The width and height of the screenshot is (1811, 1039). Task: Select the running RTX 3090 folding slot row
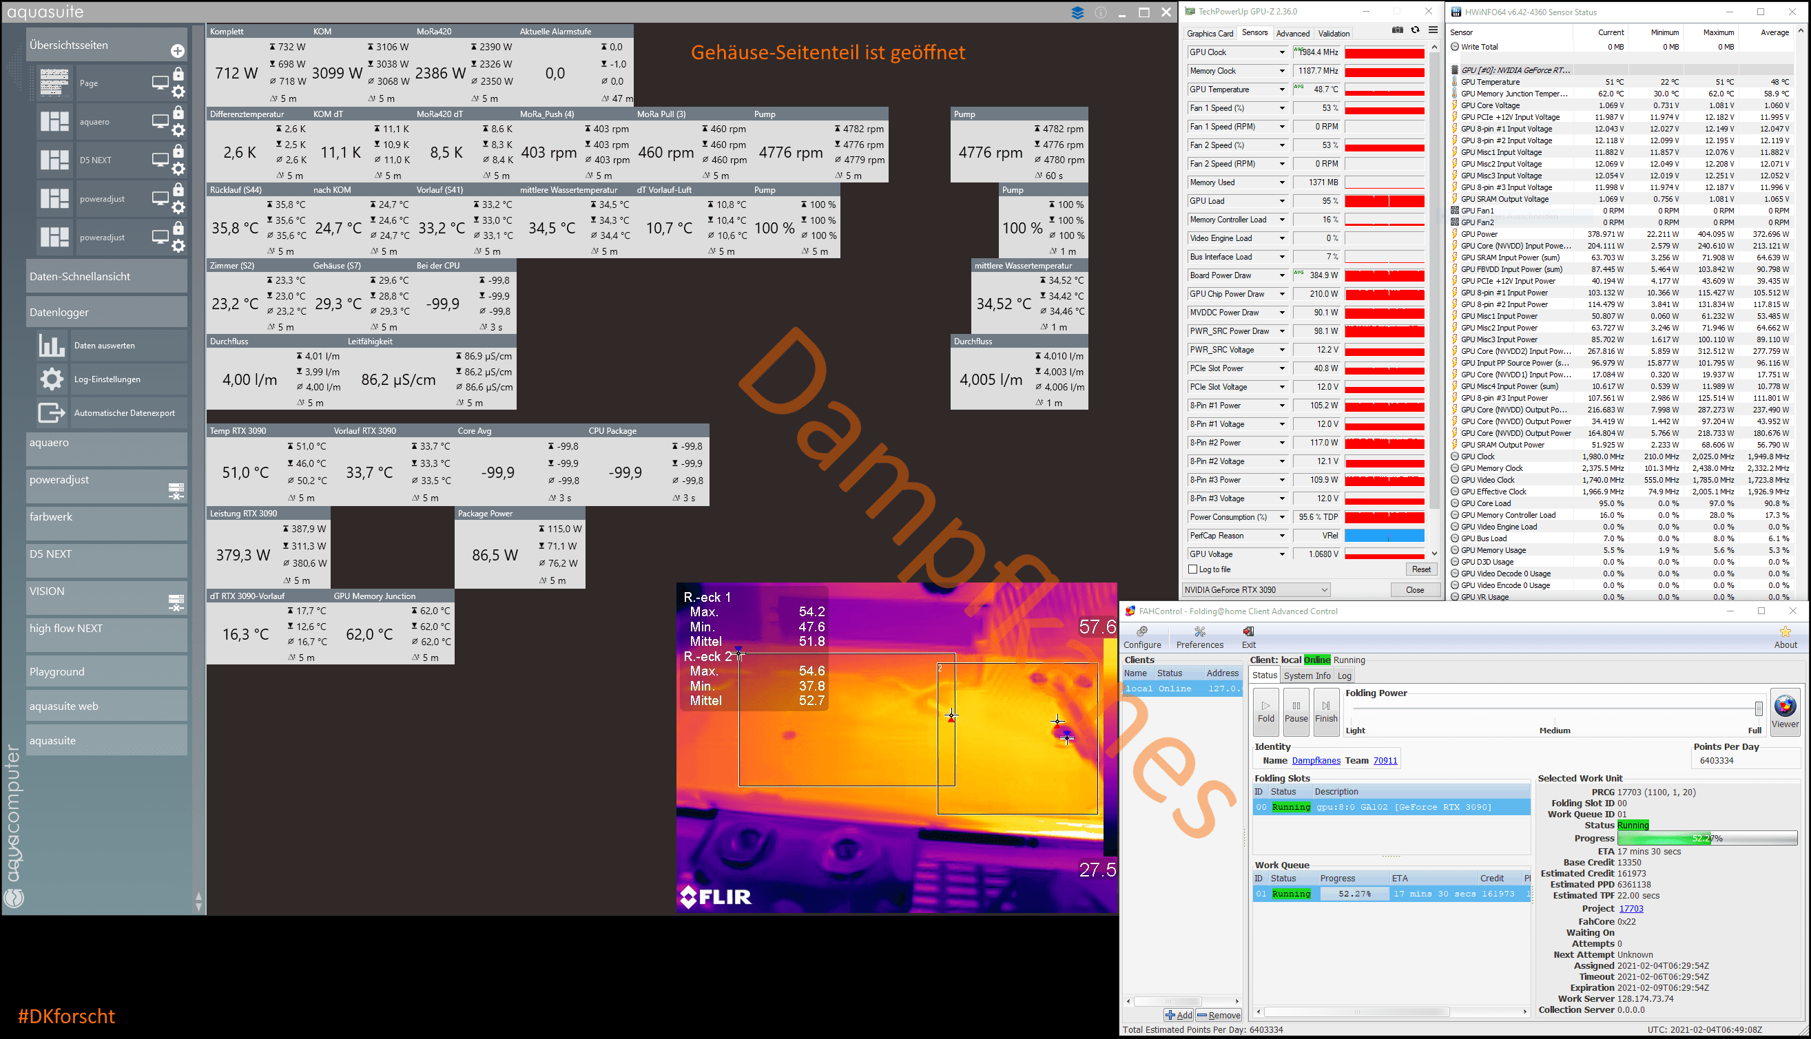coord(1391,808)
